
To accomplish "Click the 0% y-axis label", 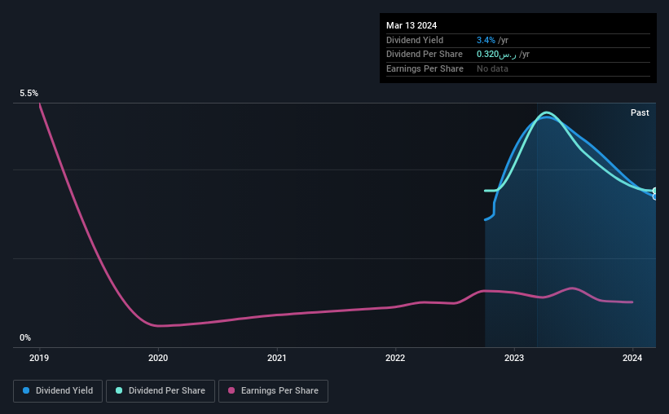I will tap(25, 337).
